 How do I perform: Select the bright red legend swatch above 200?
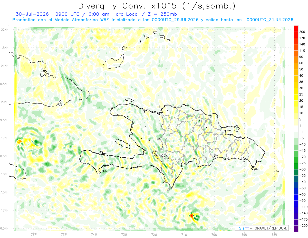[x=296, y=28]
